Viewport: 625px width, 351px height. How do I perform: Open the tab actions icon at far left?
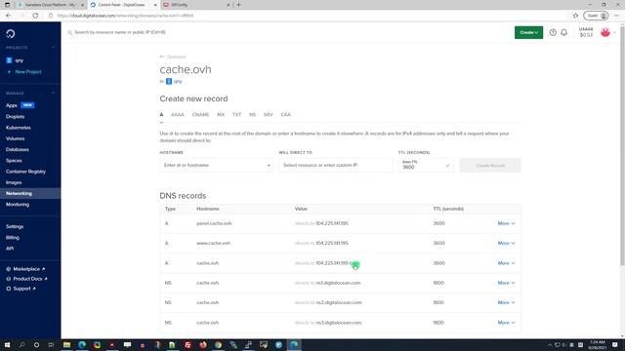[7, 5]
